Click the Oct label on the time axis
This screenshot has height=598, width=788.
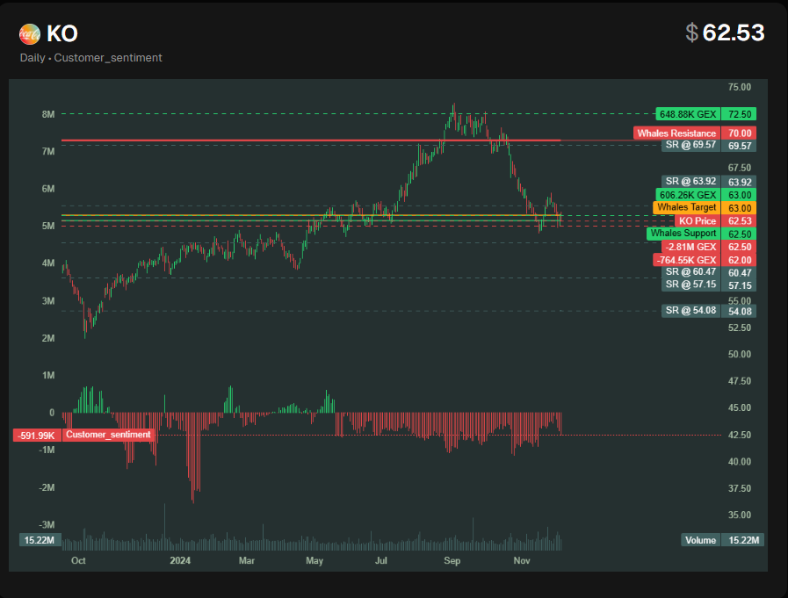(78, 560)
